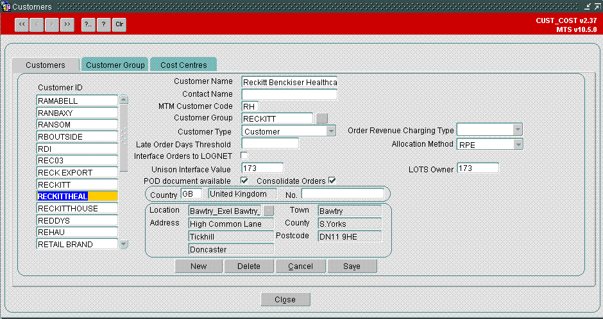
Task: Select RECKITTHOUSE in the Customer ID list
Action: pos(77,208)
